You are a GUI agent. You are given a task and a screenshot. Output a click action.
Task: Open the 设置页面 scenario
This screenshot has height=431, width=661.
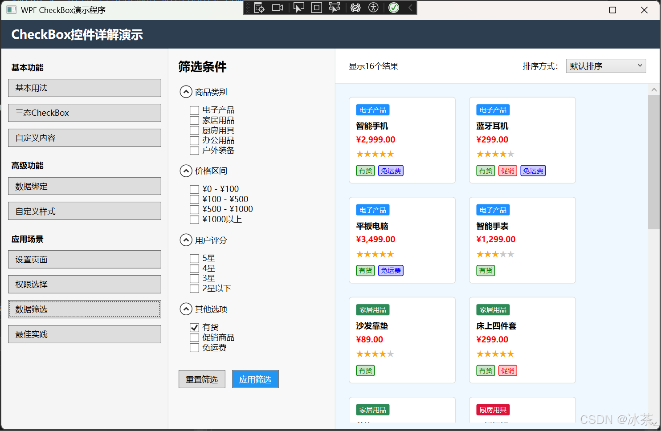coord(85,260)
